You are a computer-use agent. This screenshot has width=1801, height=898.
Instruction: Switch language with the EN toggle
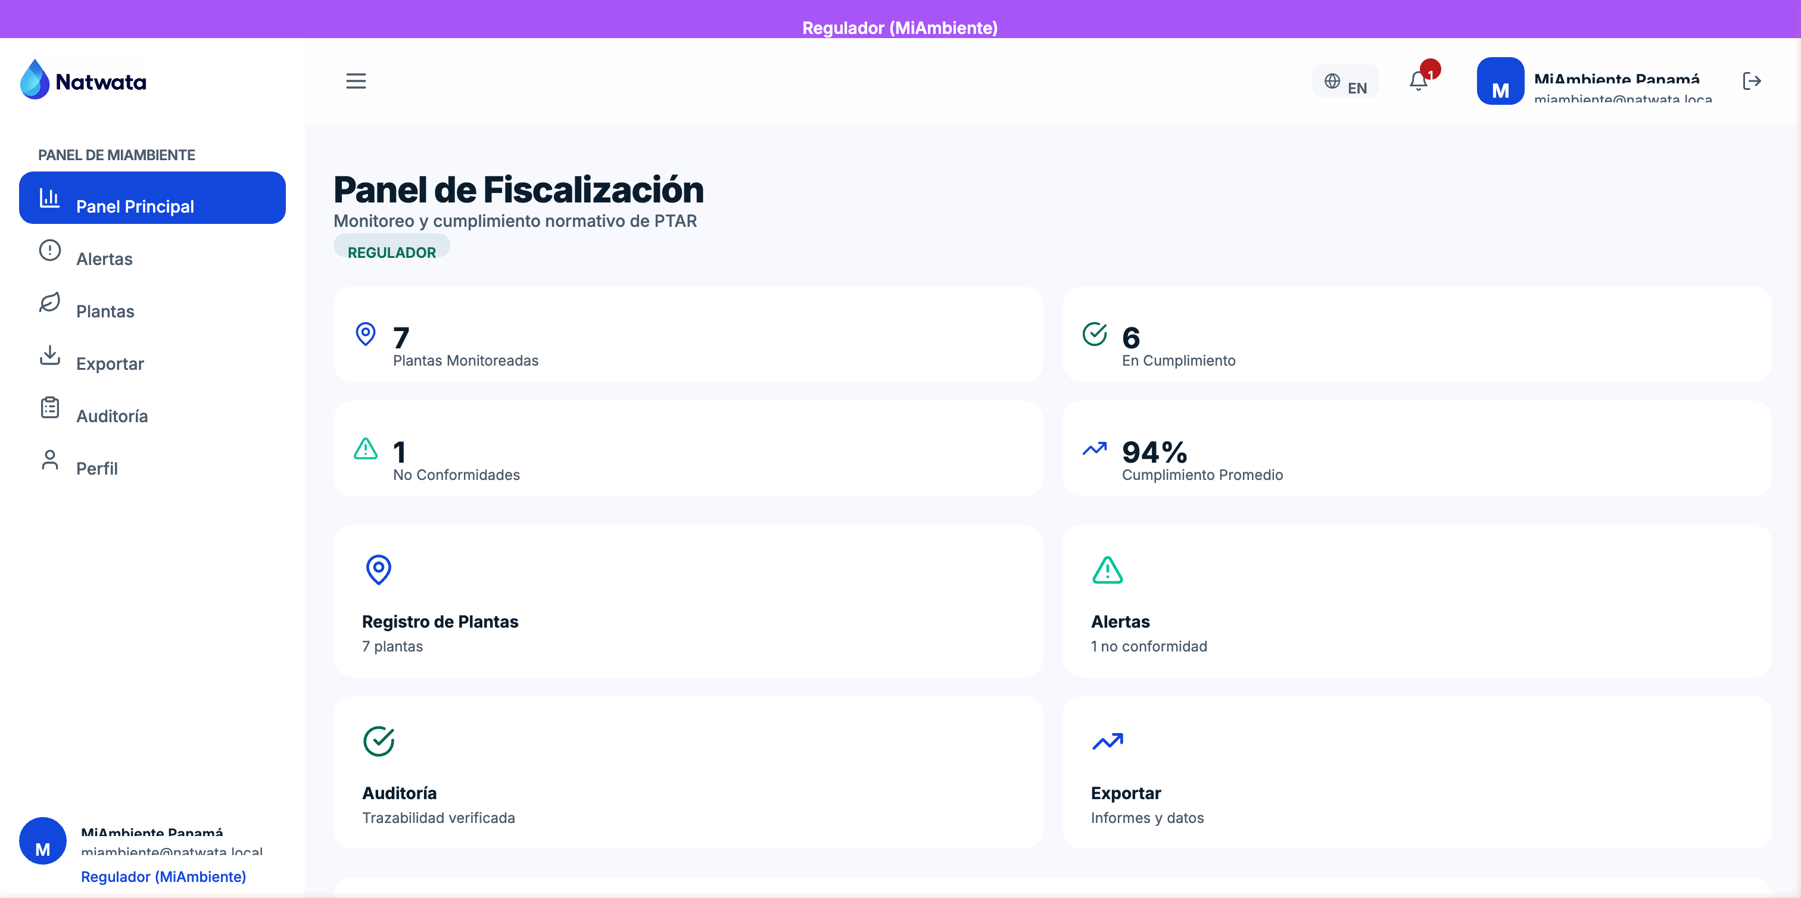pyautogui.click(x=1345, y=82)
